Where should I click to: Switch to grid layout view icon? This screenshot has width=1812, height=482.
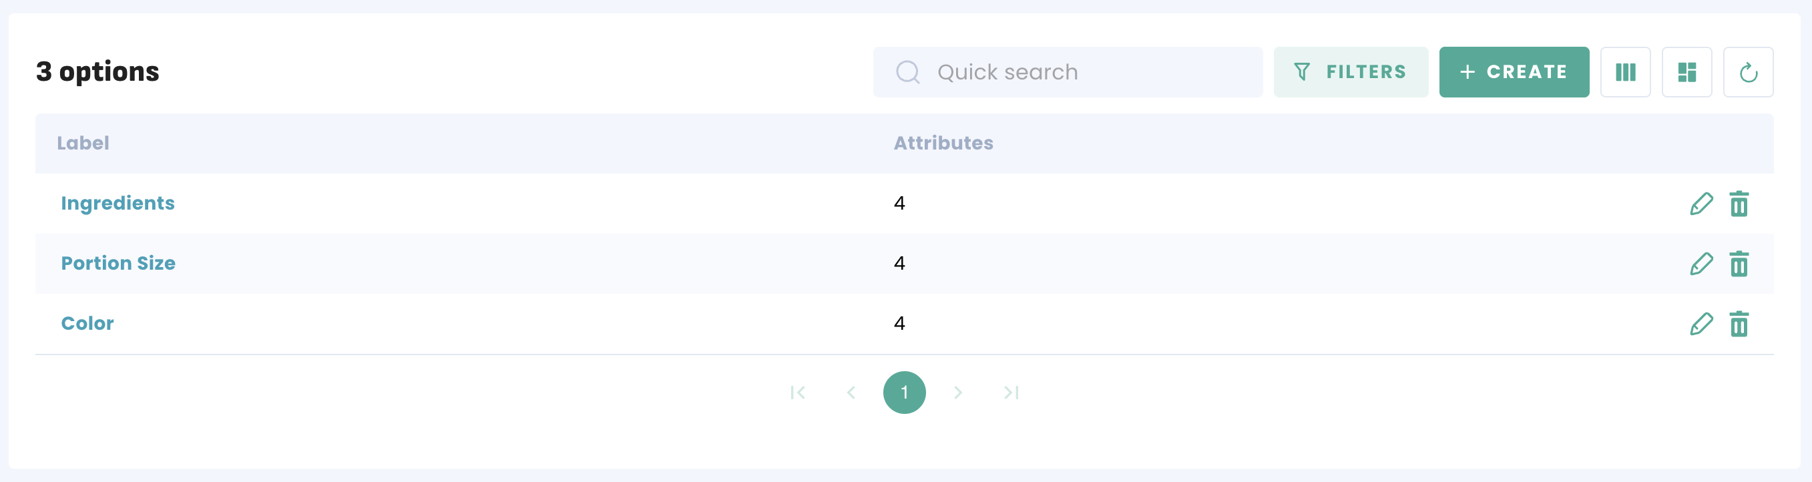click(x=1686, y=72)
